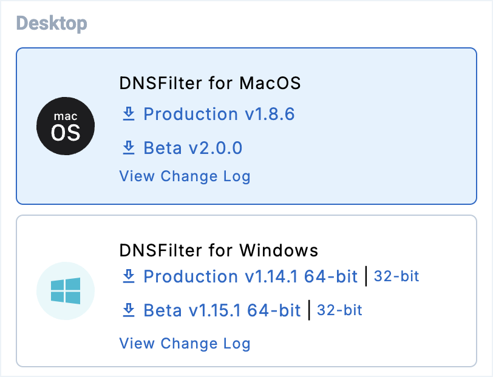The width and height of the screenshot is (493, 377).
Task: Open View Change Log for MacOS
Action: [185, 176]
